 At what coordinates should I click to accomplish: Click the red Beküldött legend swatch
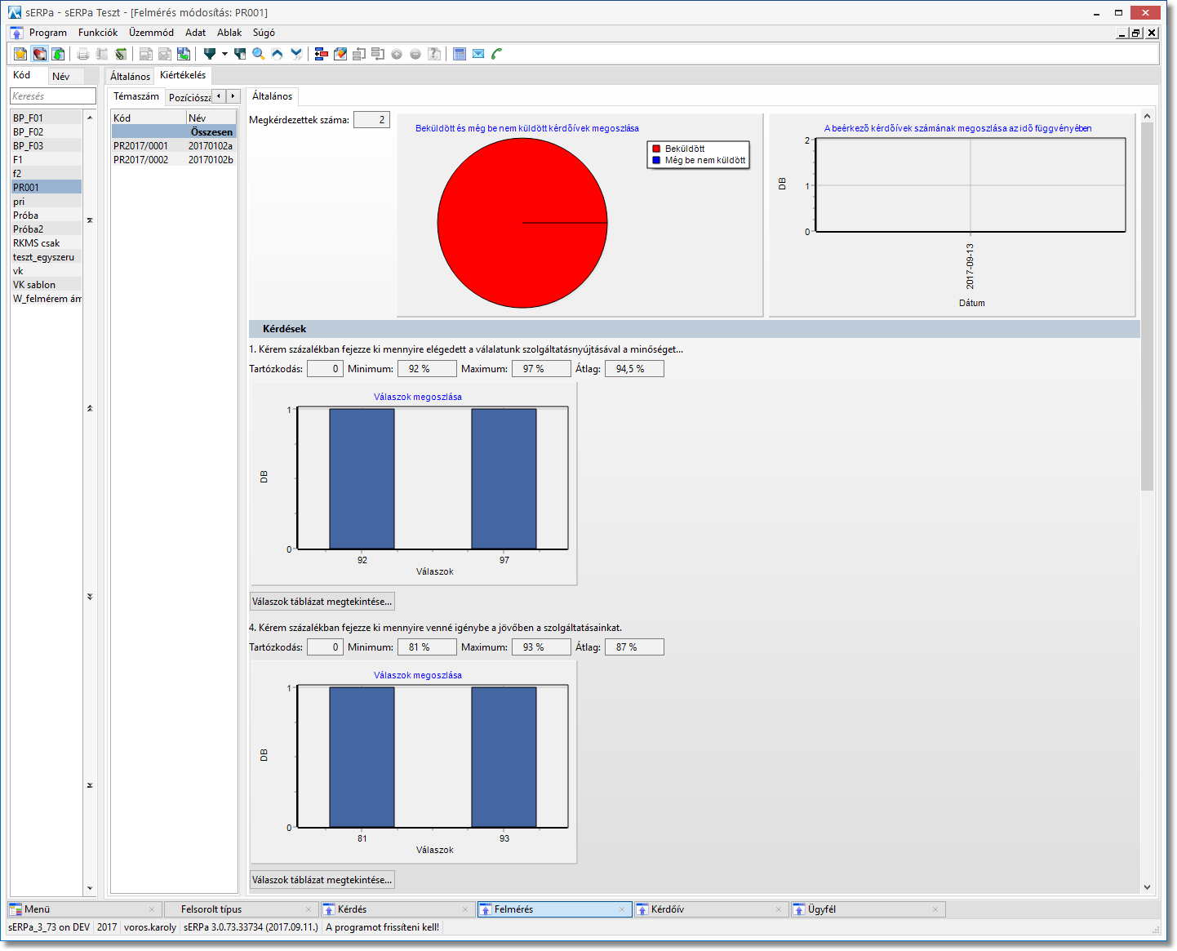656,149
